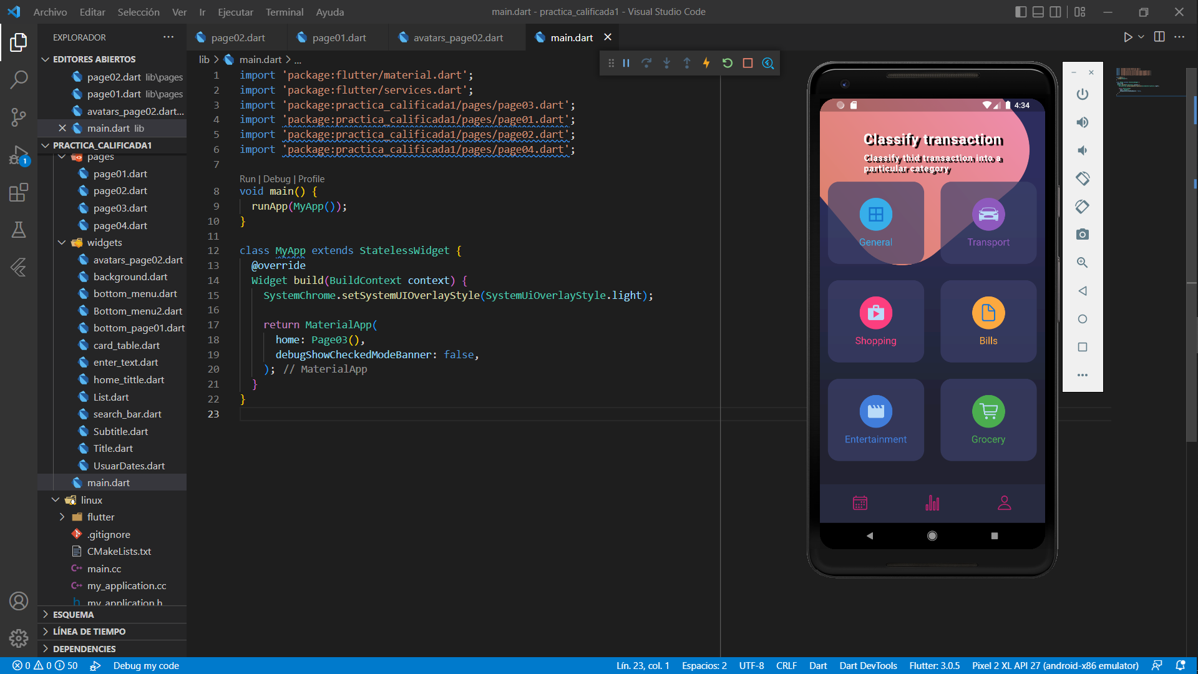Open emulator extended controls (three dots)

1083,375
